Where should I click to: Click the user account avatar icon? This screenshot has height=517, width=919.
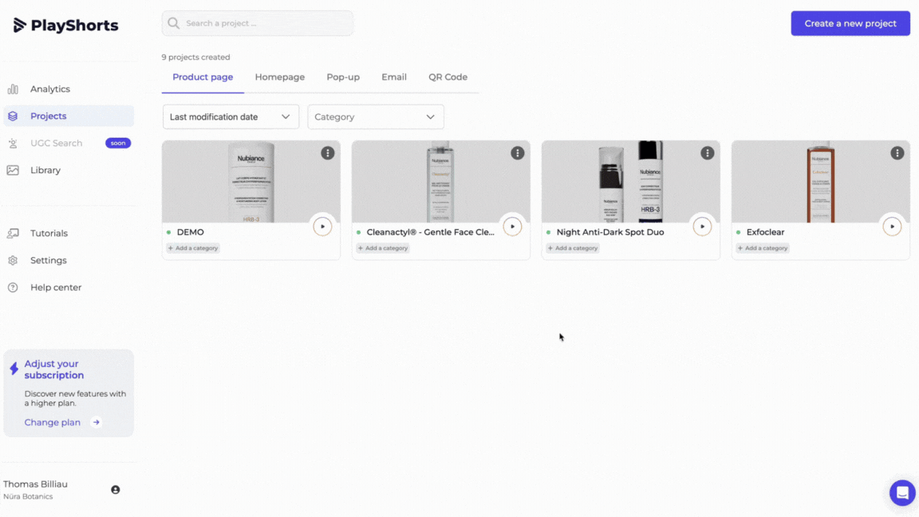pos(116,490)
